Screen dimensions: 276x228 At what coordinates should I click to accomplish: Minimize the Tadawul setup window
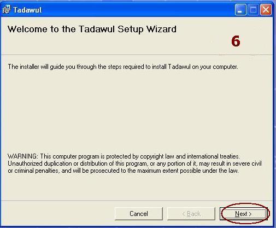click(x=240, y=10)
